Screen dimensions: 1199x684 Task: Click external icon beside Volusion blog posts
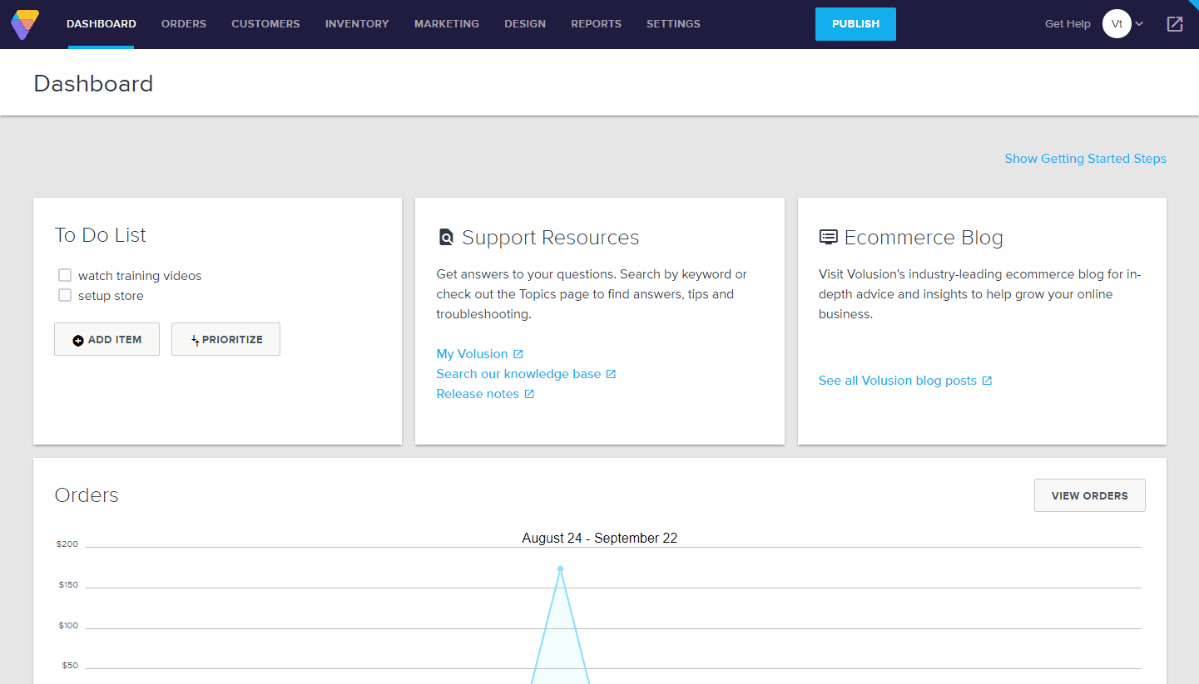pos(987,381)
